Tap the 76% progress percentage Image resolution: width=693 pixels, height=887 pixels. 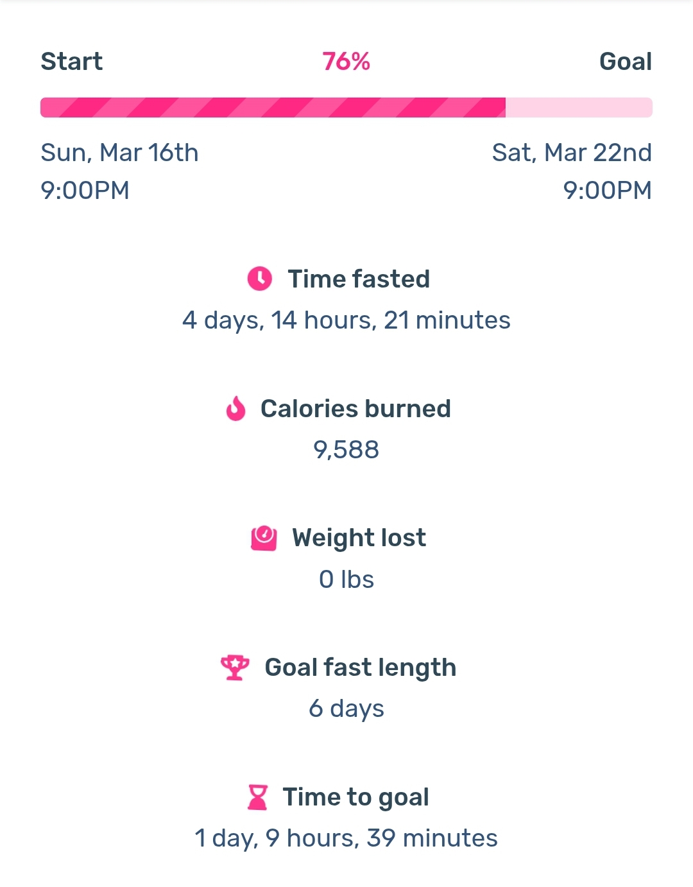pyautogui.click(x=346, y=62)
